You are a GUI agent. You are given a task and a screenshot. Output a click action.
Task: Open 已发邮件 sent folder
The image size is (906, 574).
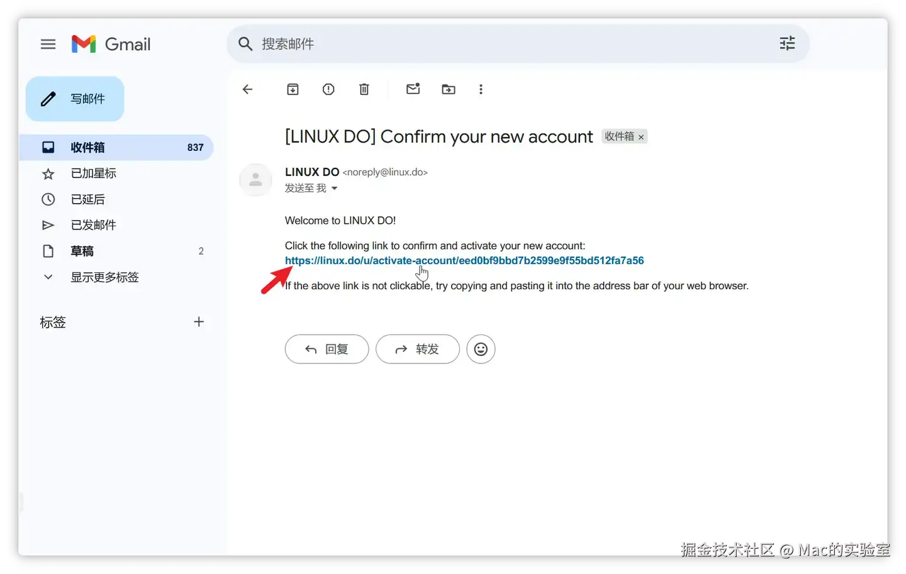[116, 225]
